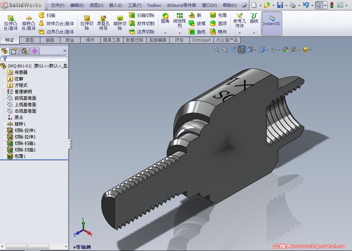352x251 pixels.
Task: Click the Open file folder icon
Action: (x=267, y=5)
